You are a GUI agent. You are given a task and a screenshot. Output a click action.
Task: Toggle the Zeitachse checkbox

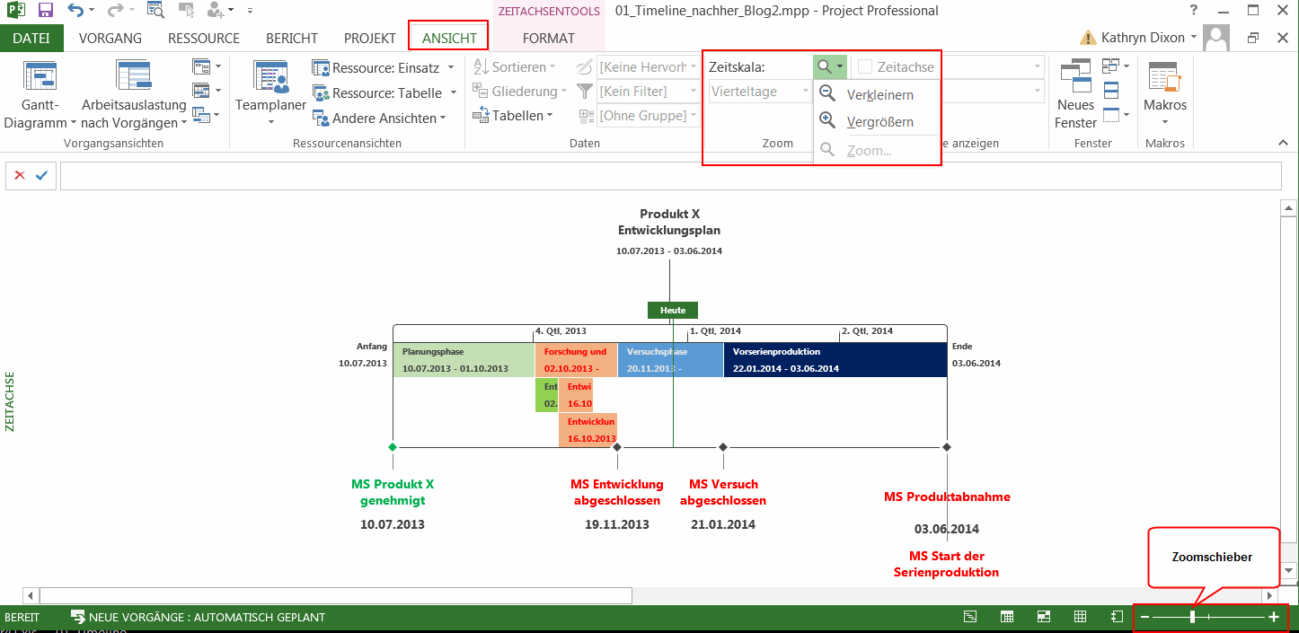pyautogui.click(x=864, y=66)
